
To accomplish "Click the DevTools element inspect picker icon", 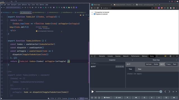I will tap(92, 56).
